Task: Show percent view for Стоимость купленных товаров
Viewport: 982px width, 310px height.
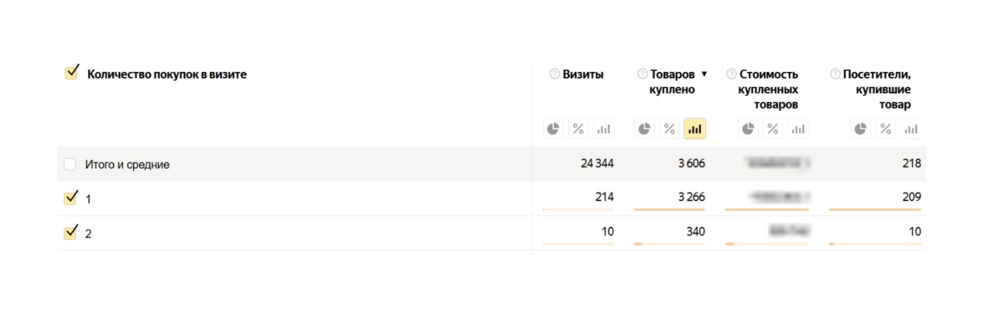Action: tap(773, 129)
